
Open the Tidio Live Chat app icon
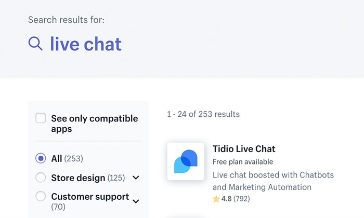(186, 161)
